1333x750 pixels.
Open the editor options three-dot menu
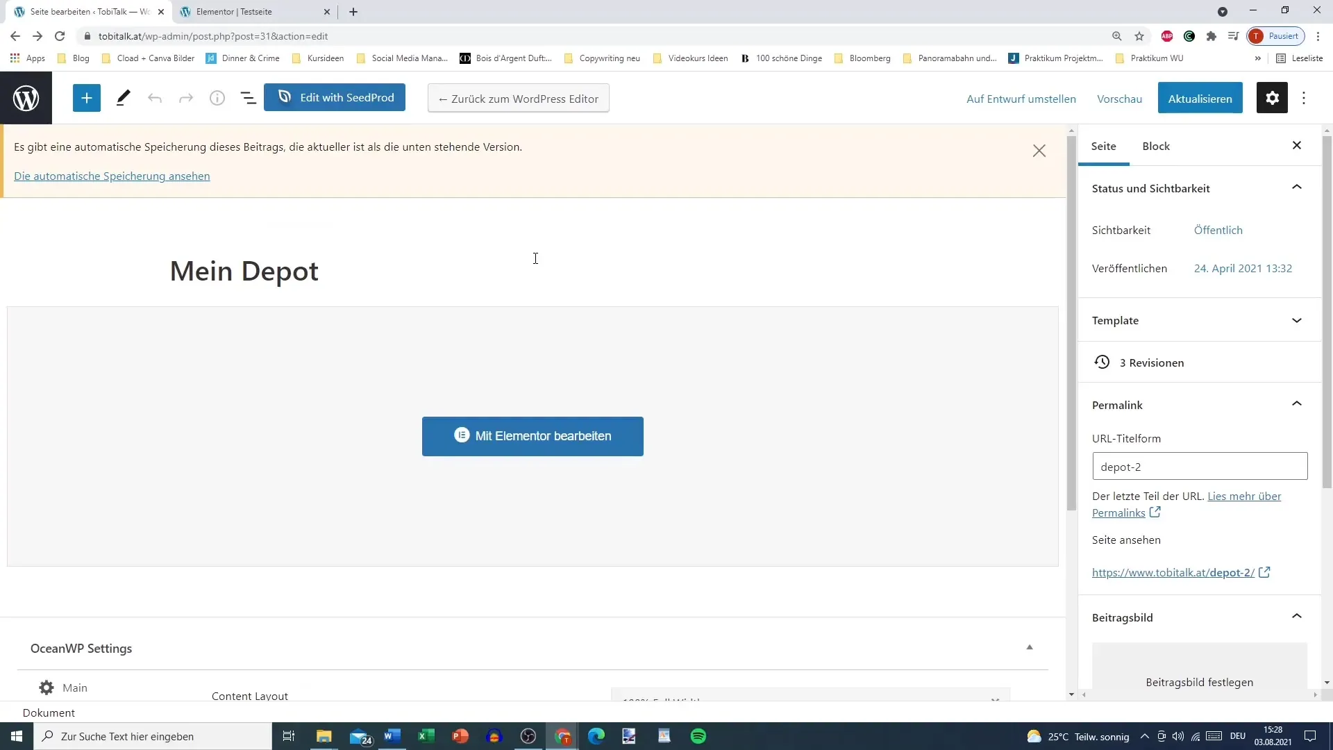click(1304, 98)
